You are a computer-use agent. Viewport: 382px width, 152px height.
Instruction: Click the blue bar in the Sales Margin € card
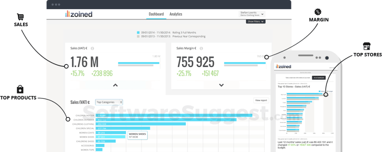tap(245, 63)
